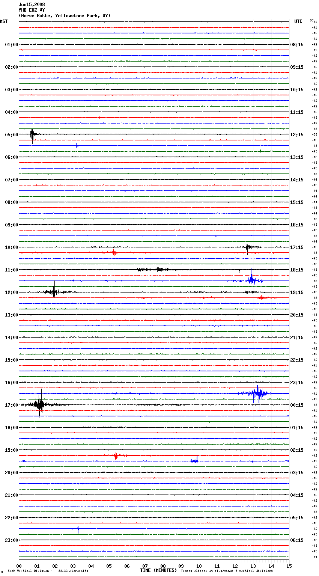The image size is (319, 576).
Task: Select the 09:00 MST hour label
Action: point(12,225)
